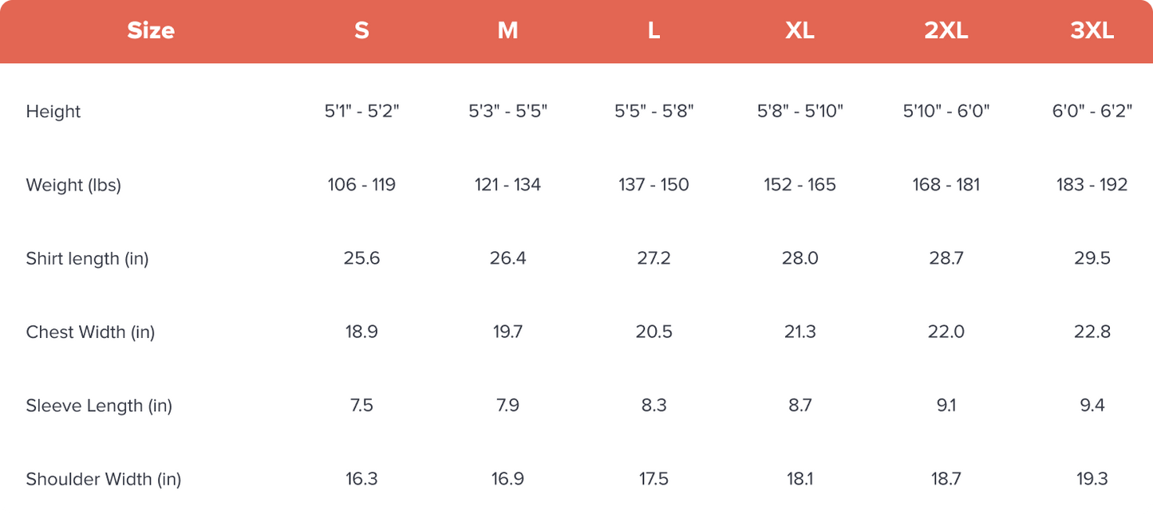This screenshot has width=1153, height=514.
Task: Click the 27.2 shirt length value
Action: point(653,258)
